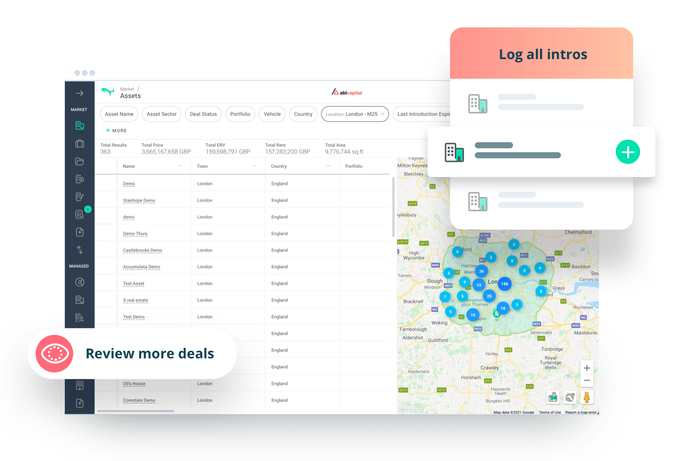The height and width of the screenshot is (461, 687).
Task: Open the folder icon in sidebar
Action: [x=80, y=161]
